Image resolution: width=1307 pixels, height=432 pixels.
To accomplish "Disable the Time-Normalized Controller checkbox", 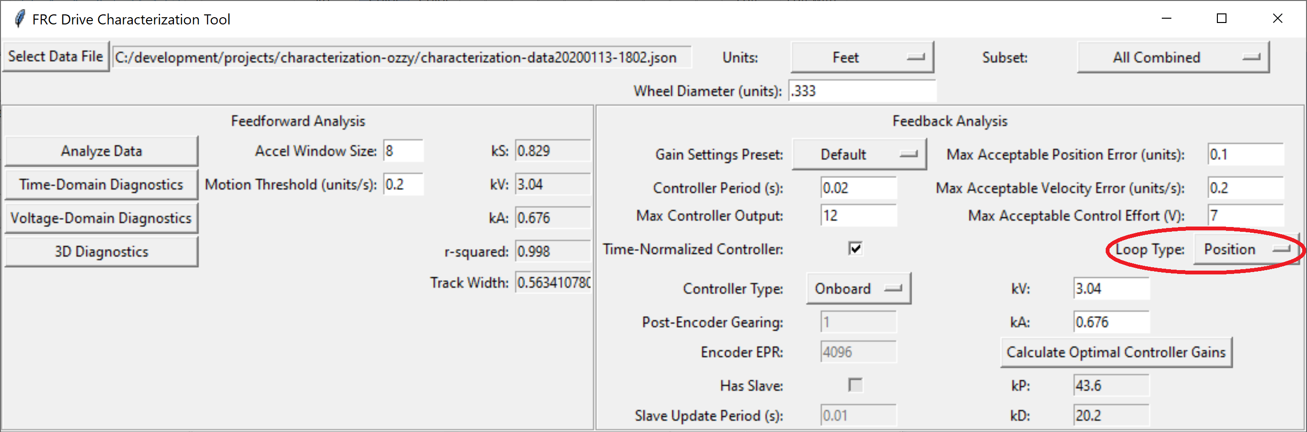I will 856,249.
